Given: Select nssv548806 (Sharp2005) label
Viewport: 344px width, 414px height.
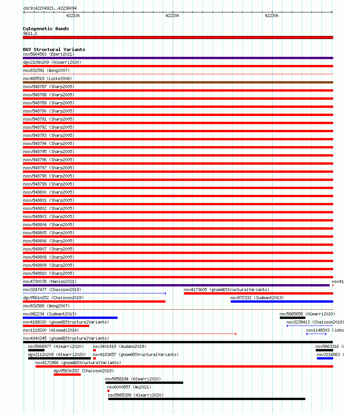Looking at the screenshot, I should tap(49, 241).
